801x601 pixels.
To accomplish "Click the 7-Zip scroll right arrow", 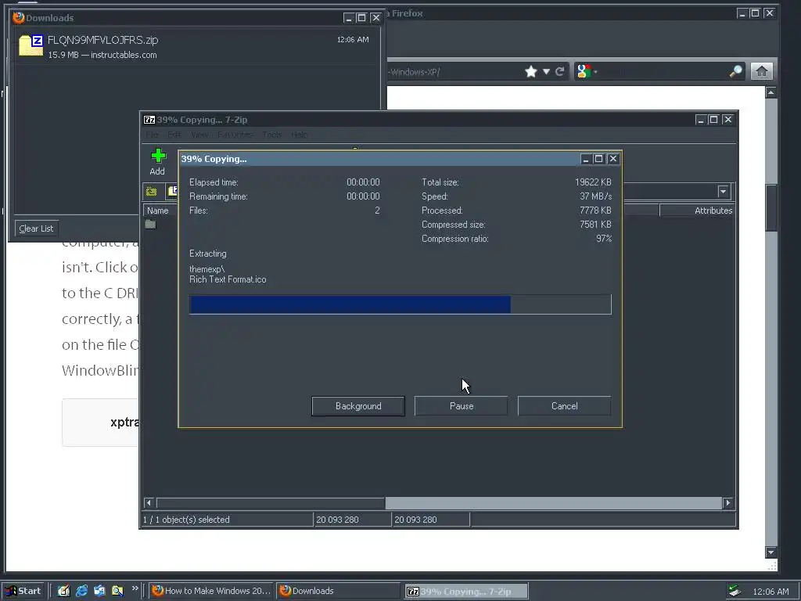I will point(727,503).
